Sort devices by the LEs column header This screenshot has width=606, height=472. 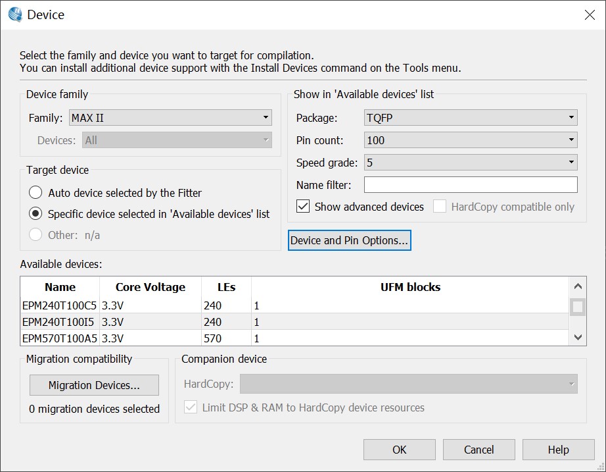[x=226, y=287]
